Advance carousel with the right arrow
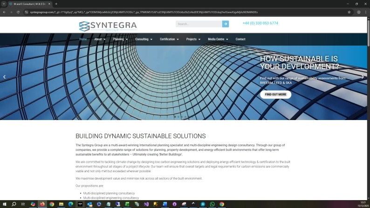Image resolution: width=370 pixels, height=208 pixels. [363, 77]
